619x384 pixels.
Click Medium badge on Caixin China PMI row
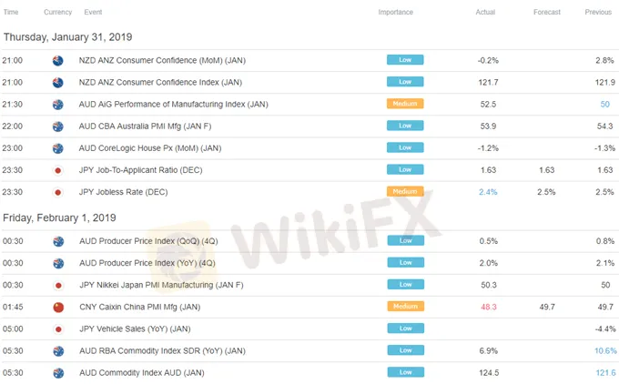point(405,307)
